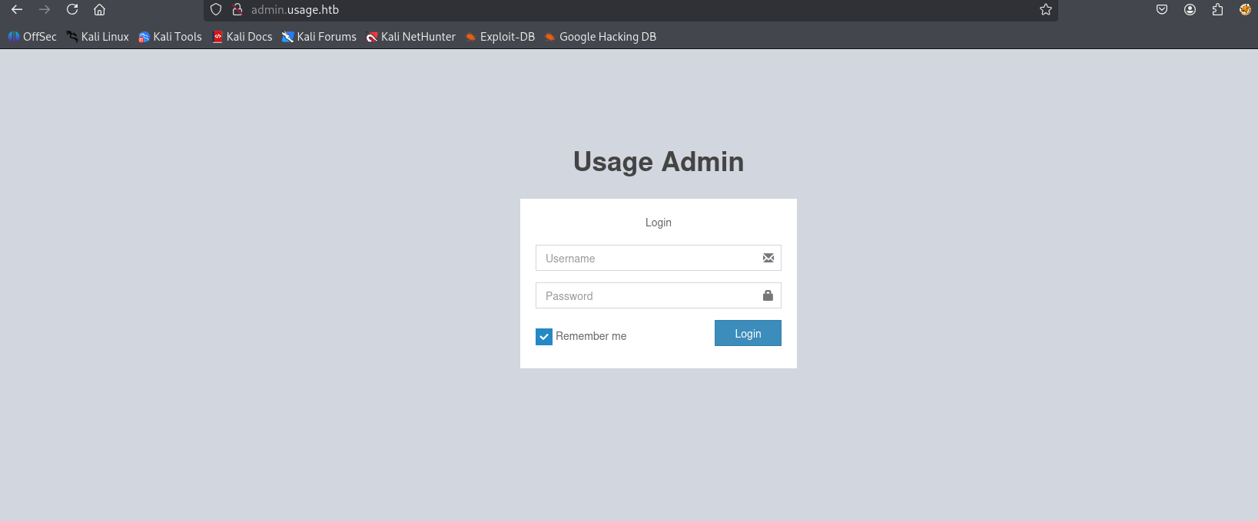Click the admin.usage.htb address bar
Screen dimensions: 1258x521
[630, 10]
